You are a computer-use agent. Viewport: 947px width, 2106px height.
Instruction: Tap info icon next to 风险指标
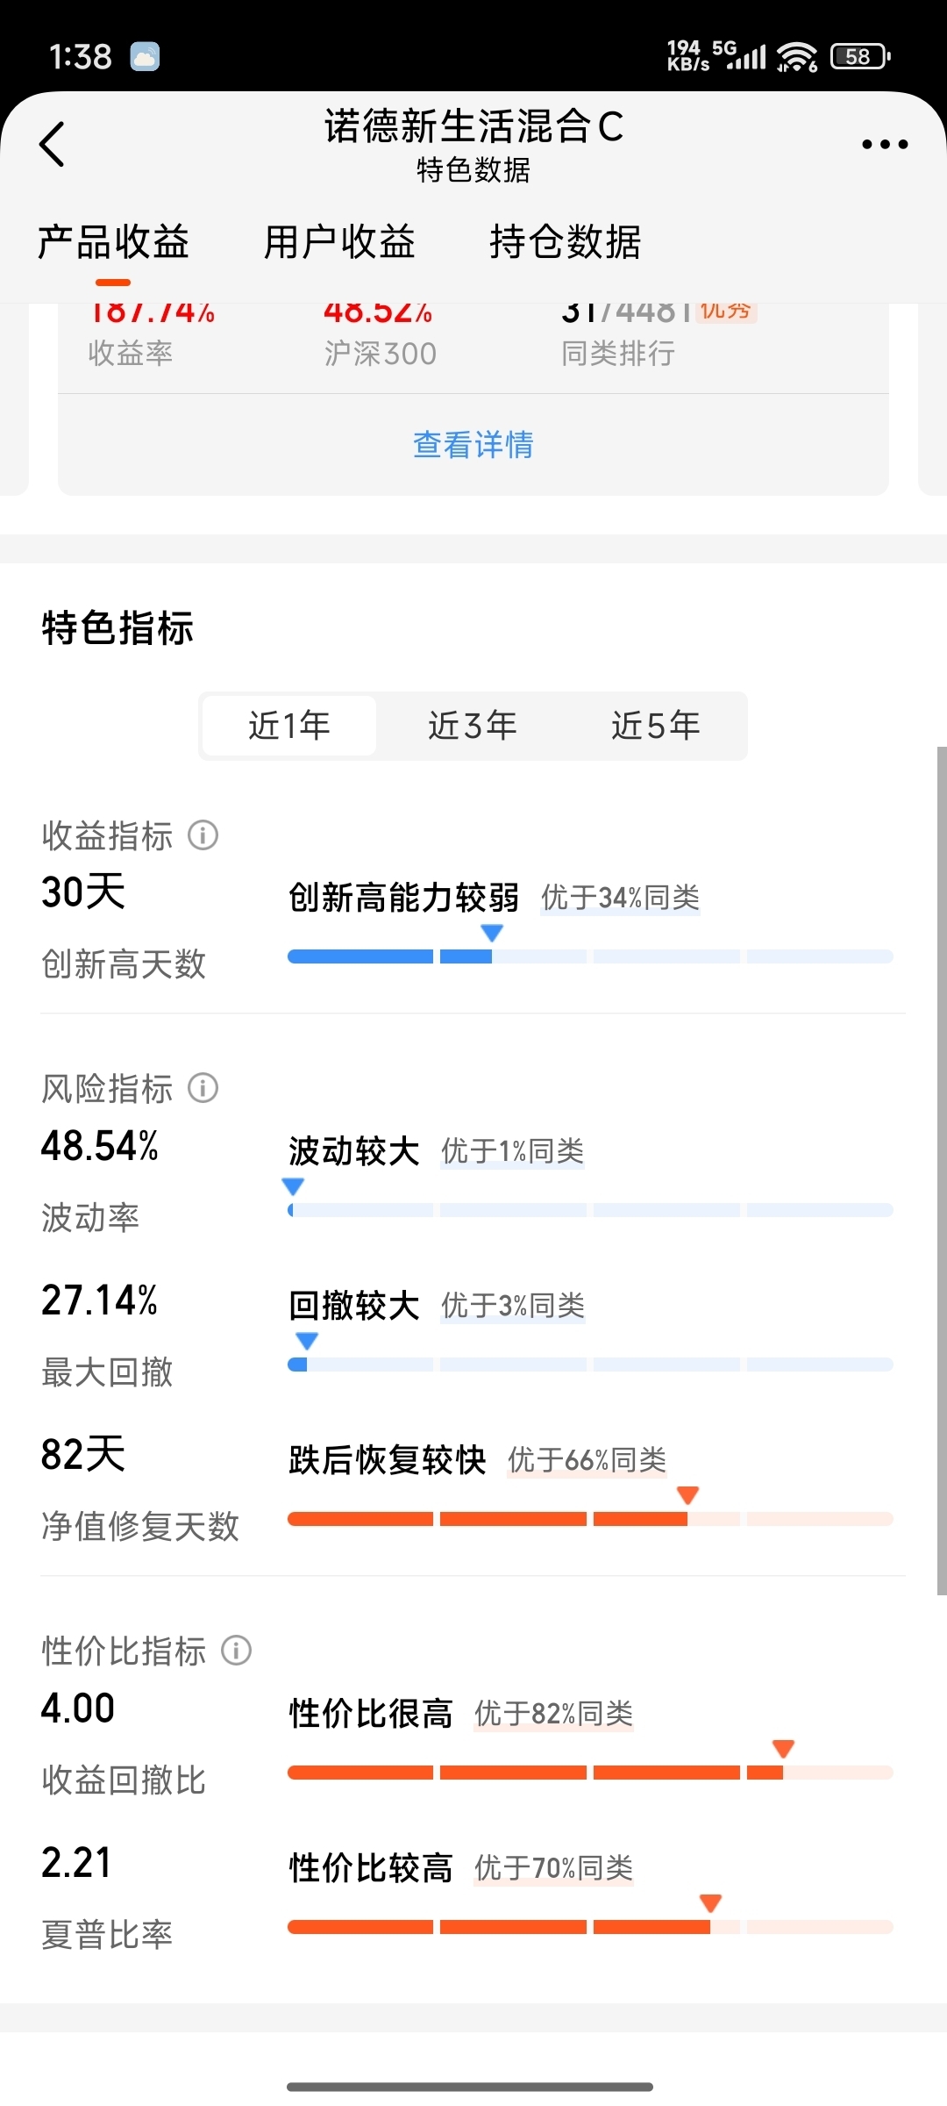(203, 1088)
